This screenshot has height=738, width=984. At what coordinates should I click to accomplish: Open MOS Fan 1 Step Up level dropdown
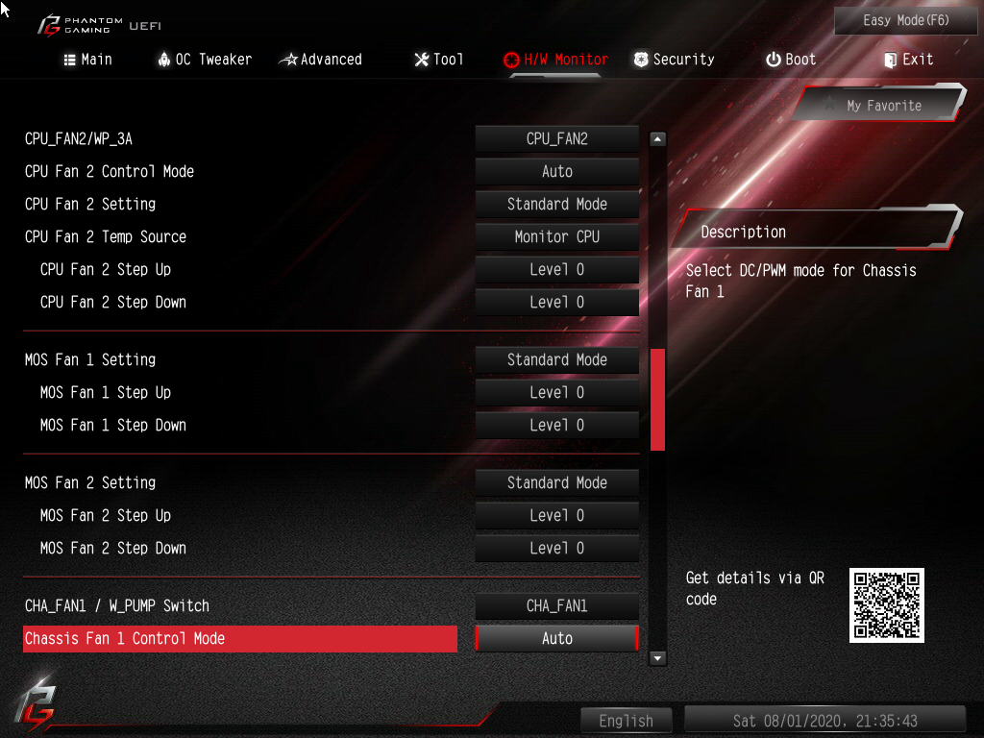(556, 392)
